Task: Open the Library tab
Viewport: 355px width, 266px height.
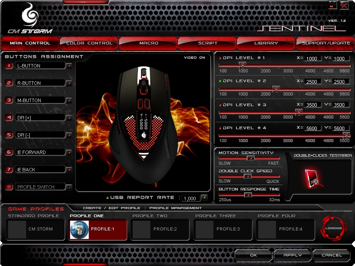Action: pyautogui.click(x=266, y=43)
